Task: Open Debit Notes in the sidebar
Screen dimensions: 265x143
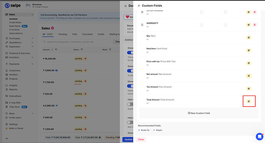Action: (x=15, y=26)
